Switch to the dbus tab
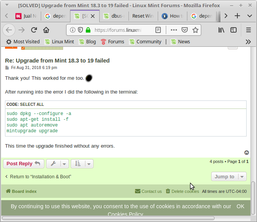Image resolution: width=257 pixels, height=222 pixels. [114, 16]
